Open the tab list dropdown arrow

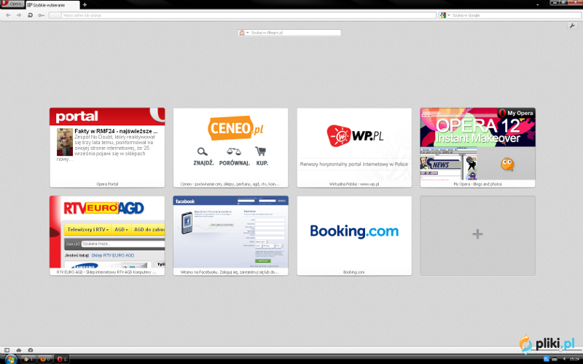[x=538, y=5]
